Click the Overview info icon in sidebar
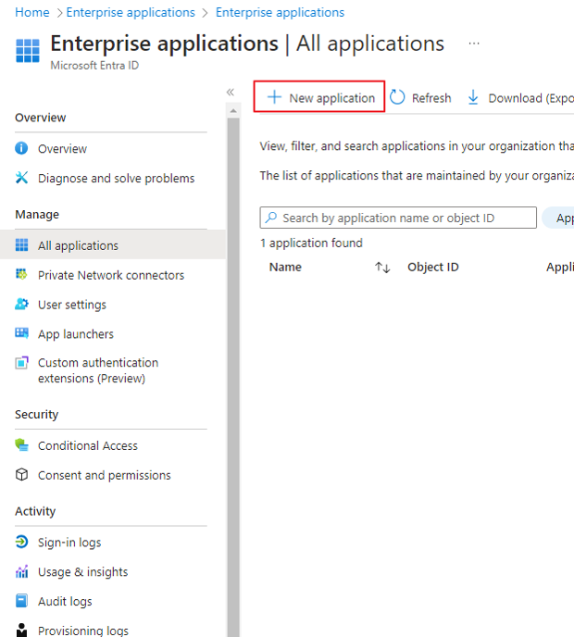574x637 pixels. coord(22,148)
